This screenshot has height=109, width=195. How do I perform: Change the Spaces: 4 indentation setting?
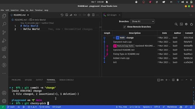pyautogui.click(x=147, y=107)
